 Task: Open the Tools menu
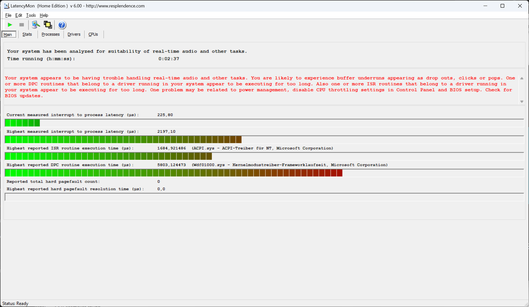tap(31, 15)
